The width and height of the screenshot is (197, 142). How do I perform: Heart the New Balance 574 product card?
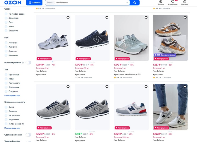pyautogui.click(x=146, y=17)
